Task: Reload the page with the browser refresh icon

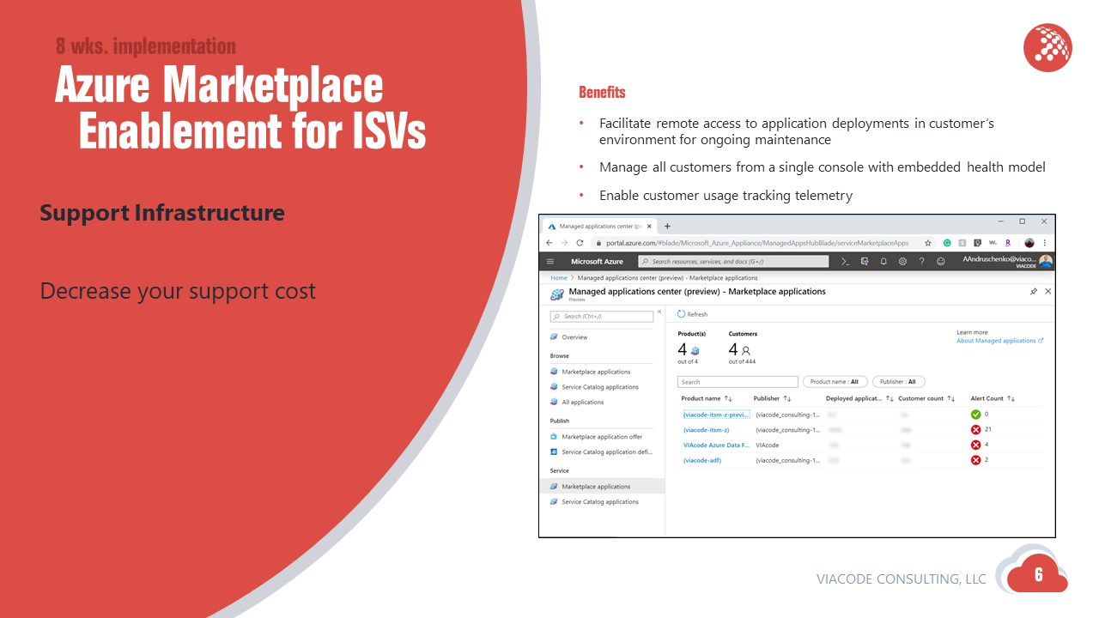Action: tap(580, 243)
